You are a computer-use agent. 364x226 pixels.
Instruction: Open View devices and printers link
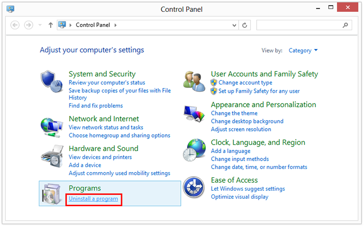coord(100,157)
